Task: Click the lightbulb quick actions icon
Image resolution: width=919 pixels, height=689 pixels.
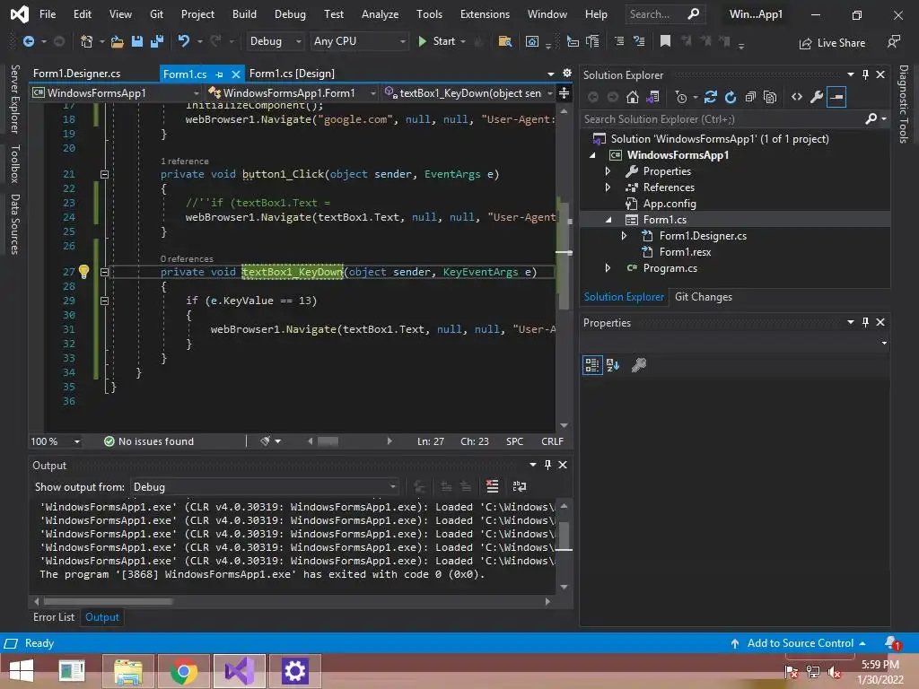Action: tap(83, 272)
